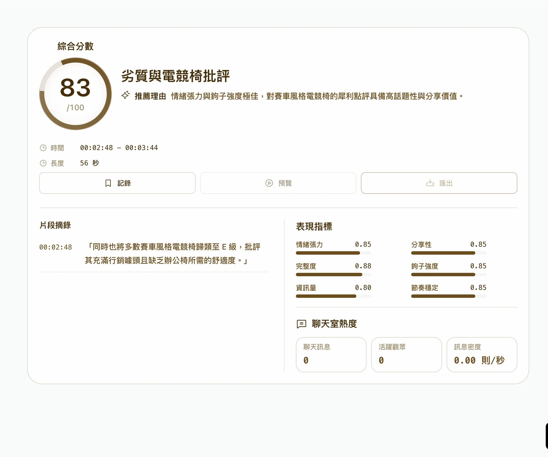Viewport: 548px width, 457px height.
Task: Click the 00:02:48 timestamp in 片段摘錄
Action: pos(56,247)
